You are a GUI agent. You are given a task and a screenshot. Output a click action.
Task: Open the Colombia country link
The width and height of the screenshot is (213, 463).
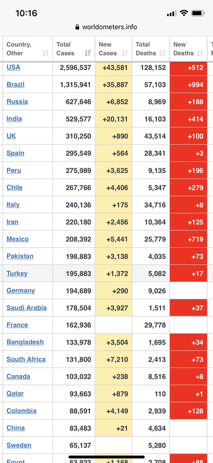pyautogui.click(x=21, y=411)
